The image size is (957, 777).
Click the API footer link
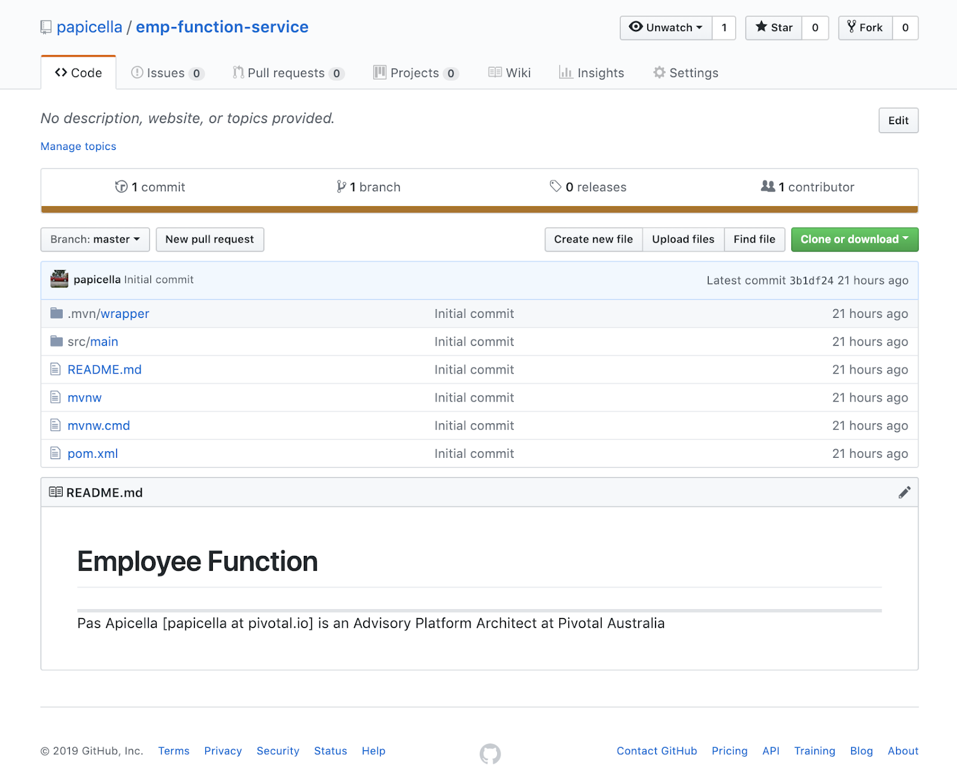tap(771, 751)
